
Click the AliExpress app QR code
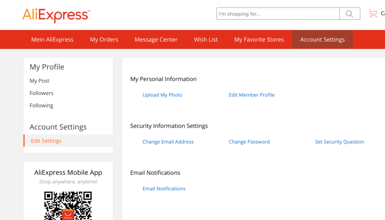pos(68,205)
